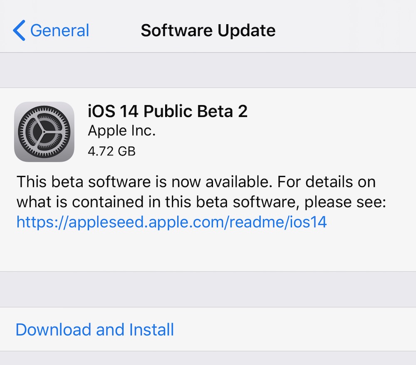Viewport: 416px width, 365px height.
Task: Tap blank white area below the readme link
Action: 208,250
